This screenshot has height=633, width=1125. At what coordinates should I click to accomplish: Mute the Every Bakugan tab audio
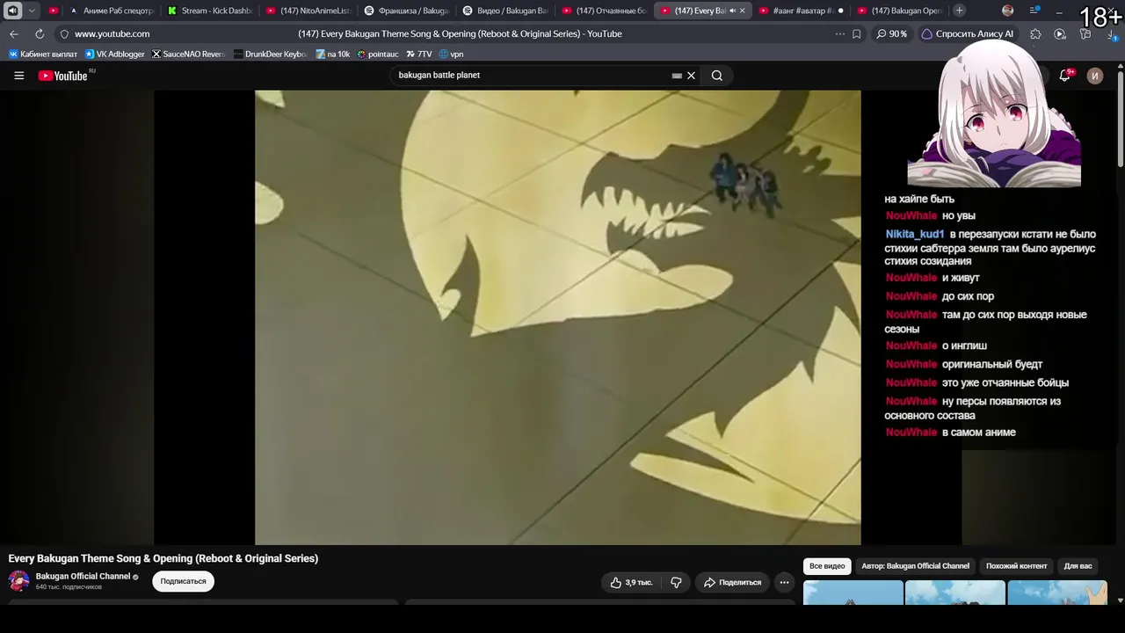pos(732,11)
